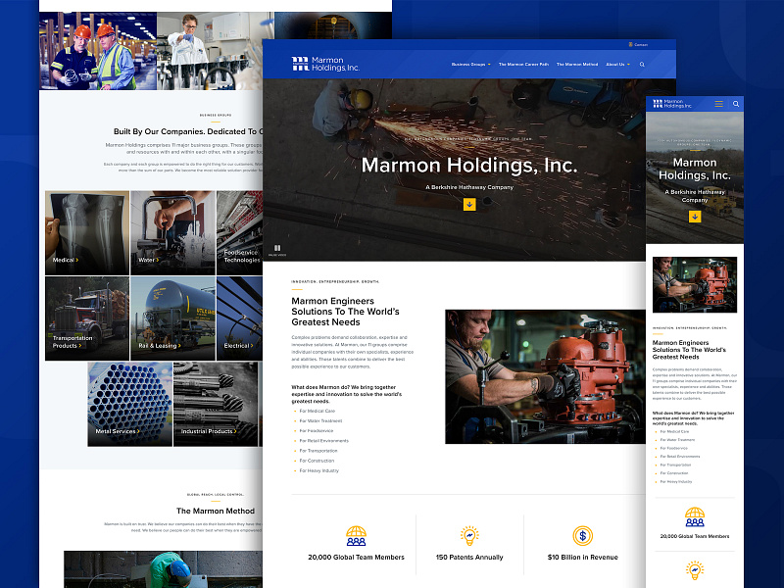
Task: Click the yellow down-arrow button in desktop hero
Action: (x=469, y=205)
